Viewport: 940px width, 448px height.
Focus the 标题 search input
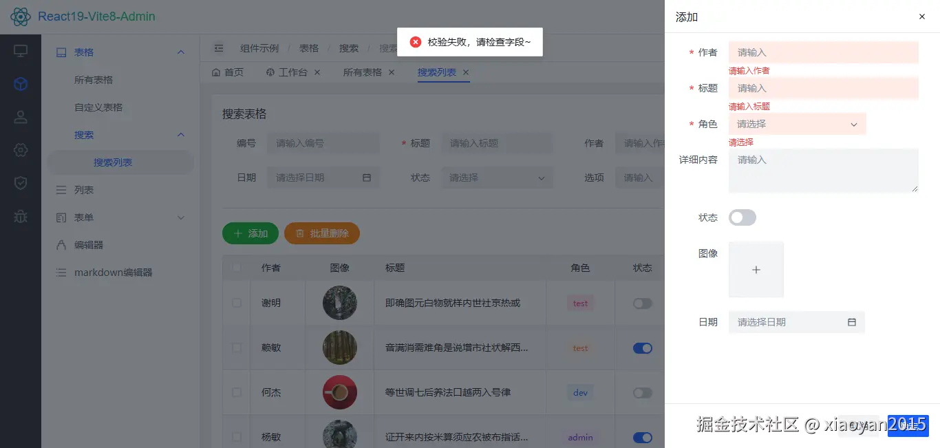[x=498, y=143]
